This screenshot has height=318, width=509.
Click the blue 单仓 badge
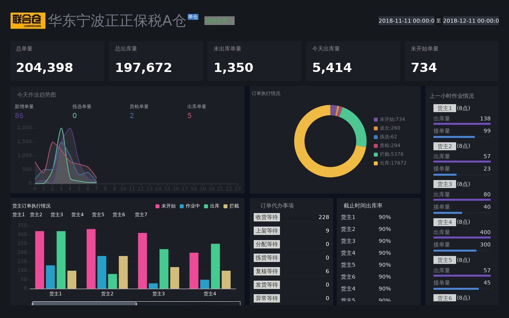[193, 17]
